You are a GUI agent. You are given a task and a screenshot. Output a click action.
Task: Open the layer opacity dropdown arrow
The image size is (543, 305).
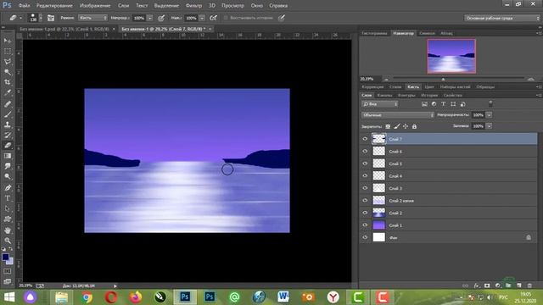[489, 115]
